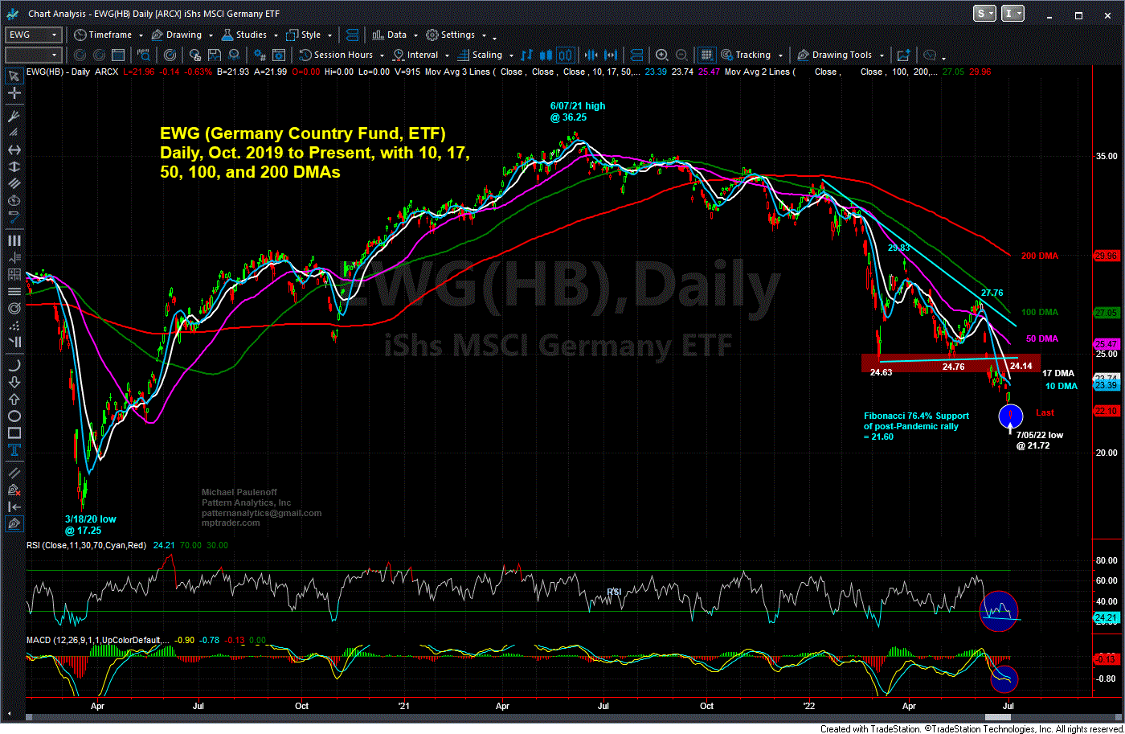Click the chat bubble toolbar icon
This screenshot has height=734, width=1125.
(x=930, y=55)
